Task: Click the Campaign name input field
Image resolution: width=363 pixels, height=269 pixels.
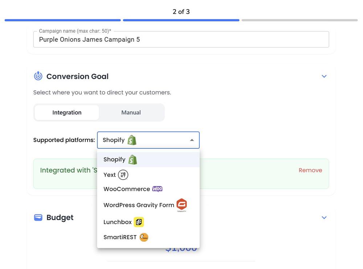Action: coord(181,40)
